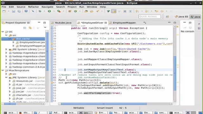Click the Open Task folder icon

point(92,11)
